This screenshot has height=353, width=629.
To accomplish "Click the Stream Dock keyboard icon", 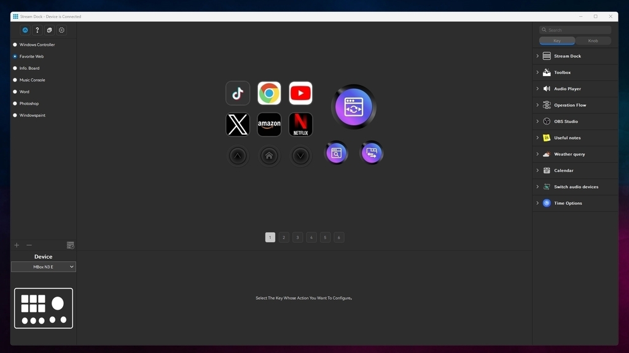I will tap(547, 56).
